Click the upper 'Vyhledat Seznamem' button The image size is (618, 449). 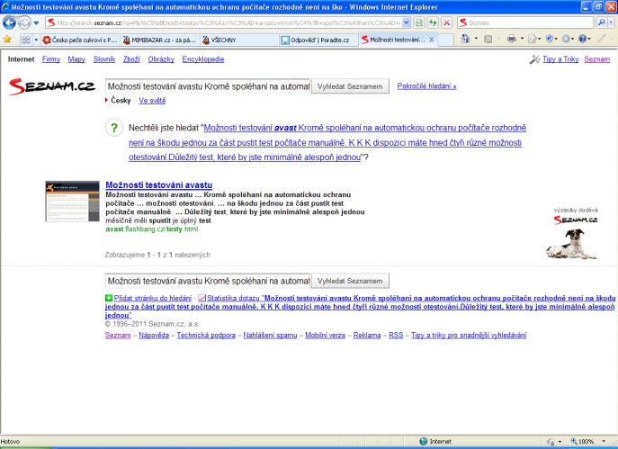(350, 86)
